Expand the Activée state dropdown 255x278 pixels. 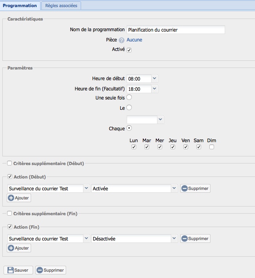[x=174, y=189]
